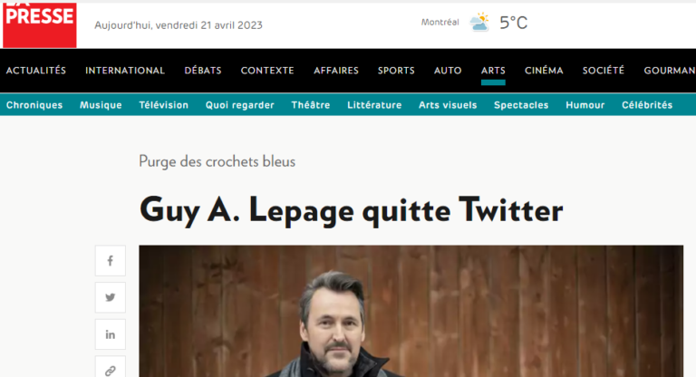Click the Purge des crochets bleus label
This screenshot has height=377, width=696.
217,161
